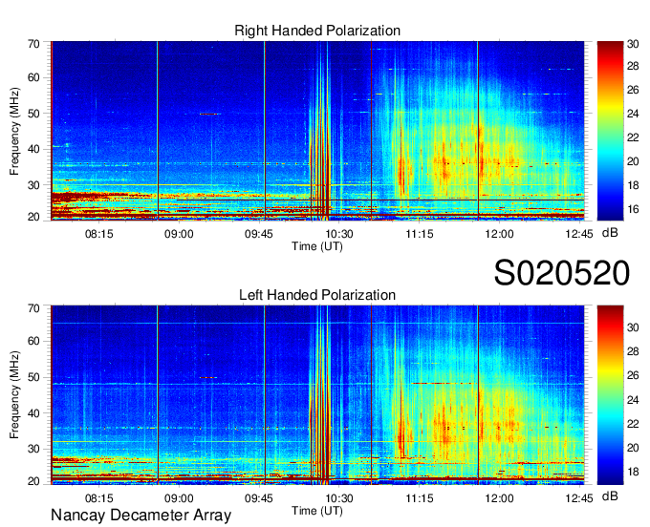
Task: Click the 09:00 tick label on top plot
Action: (x=179, y=234)
